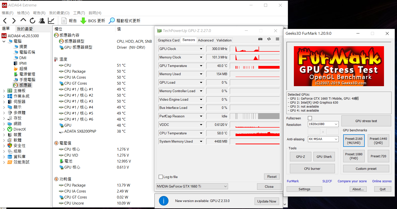The image size is (397, 209).
Task: Click the GPU-Z Close button
Action: (x=269, y=187)
